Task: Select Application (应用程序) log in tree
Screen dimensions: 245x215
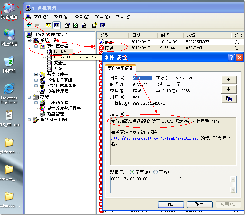Action: pyautogui.click(x=59, y=51)
